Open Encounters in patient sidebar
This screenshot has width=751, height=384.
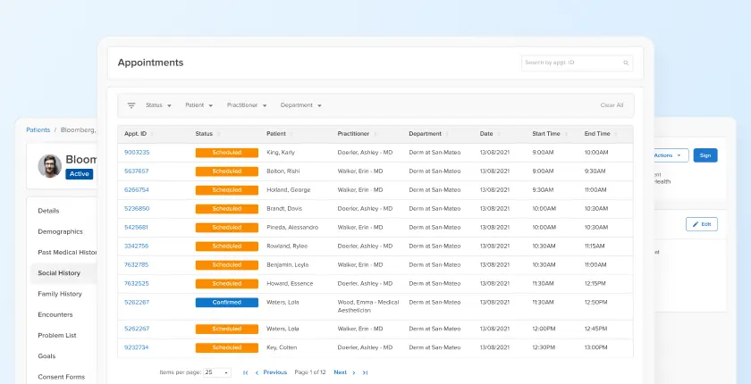[x=55, y=314]
